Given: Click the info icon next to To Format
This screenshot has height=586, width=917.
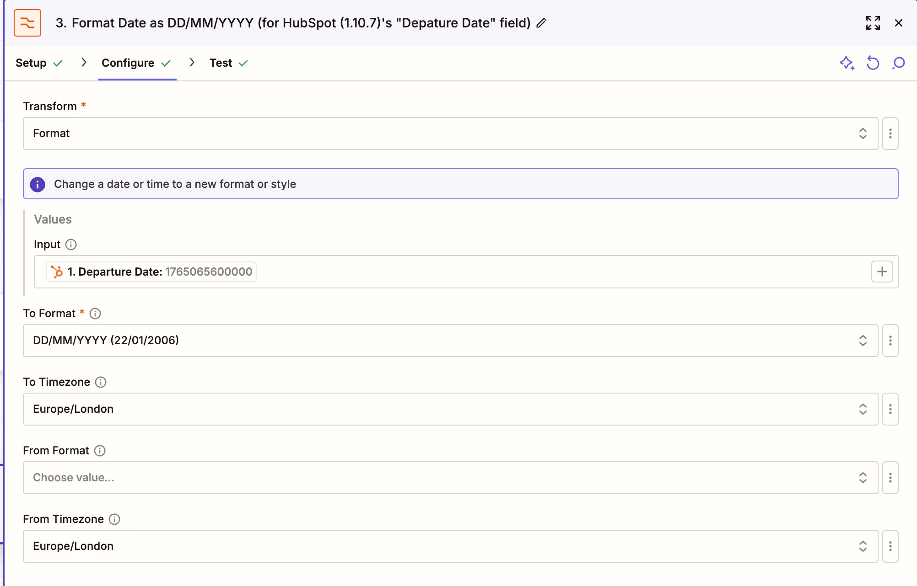Looking at the screenshot, I should pyautogui.click(x=95, y=314).
